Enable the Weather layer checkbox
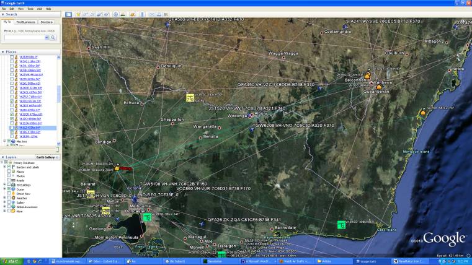 (x=9, y=198)
